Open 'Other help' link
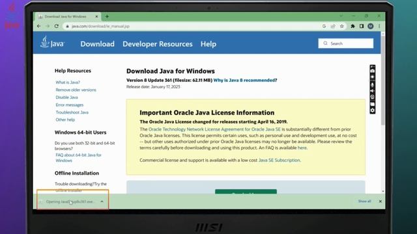Screen dimensions: 417x234 [65, 120]
